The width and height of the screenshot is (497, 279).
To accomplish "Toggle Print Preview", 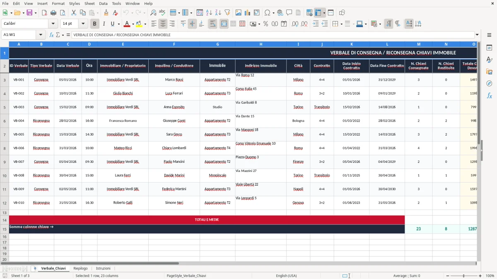I will (63, 13).
